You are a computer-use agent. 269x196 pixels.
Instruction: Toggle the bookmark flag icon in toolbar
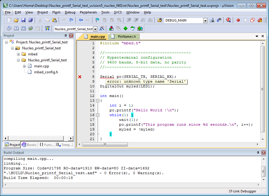tap(97, 20)
